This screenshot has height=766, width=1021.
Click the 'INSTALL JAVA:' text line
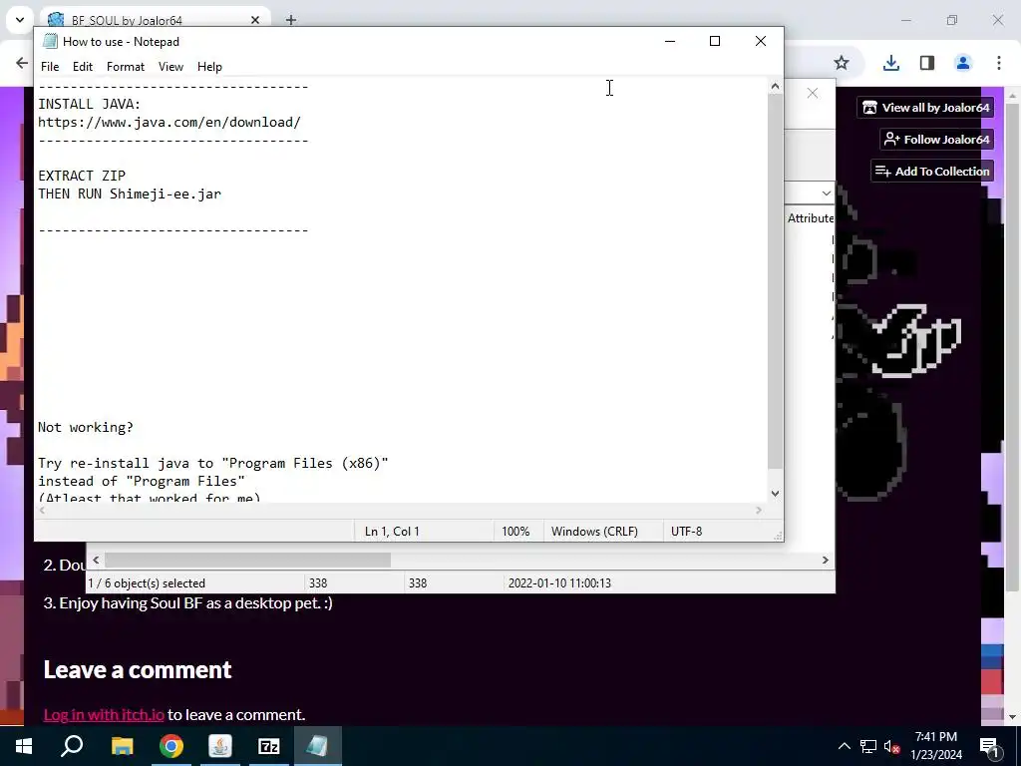(x=89, y=104)
